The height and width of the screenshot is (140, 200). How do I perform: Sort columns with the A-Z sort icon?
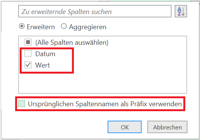(x=181, y=11)
